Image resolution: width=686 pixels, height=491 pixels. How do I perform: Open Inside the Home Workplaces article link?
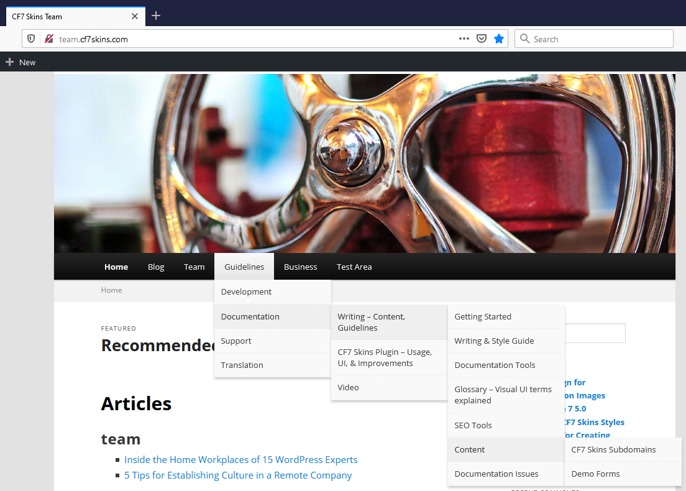pos(240,460)
